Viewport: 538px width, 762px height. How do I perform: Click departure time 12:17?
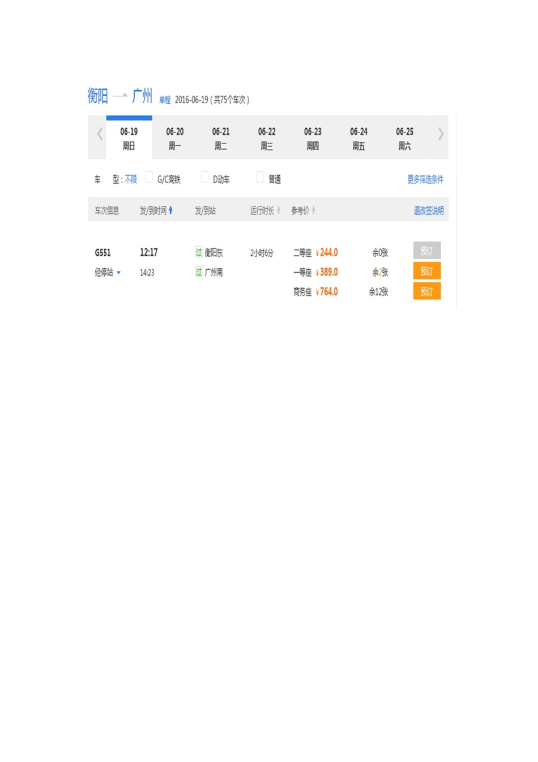(x=149, y=252)
